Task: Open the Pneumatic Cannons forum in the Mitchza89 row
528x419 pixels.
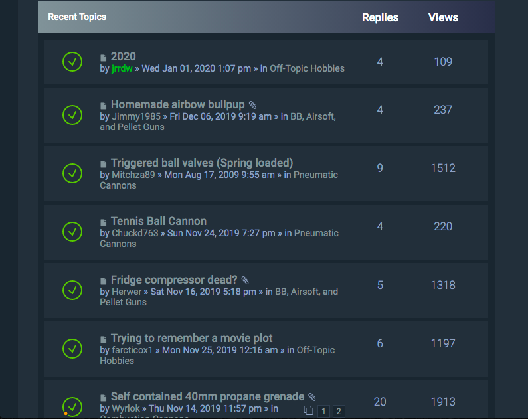Action: point(315,175)
